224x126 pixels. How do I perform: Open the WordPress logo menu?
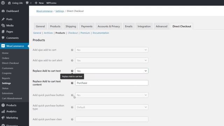(3, 3)
